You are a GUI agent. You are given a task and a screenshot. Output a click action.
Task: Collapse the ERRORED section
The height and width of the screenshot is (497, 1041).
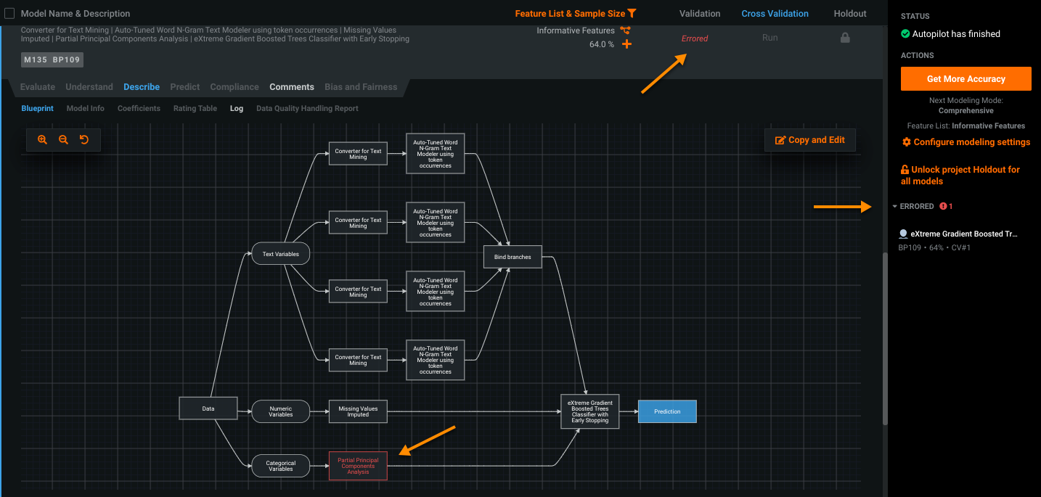pyautogui.click(x=895, y=207)
